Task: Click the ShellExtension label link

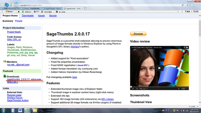Action: coord(28,50)
